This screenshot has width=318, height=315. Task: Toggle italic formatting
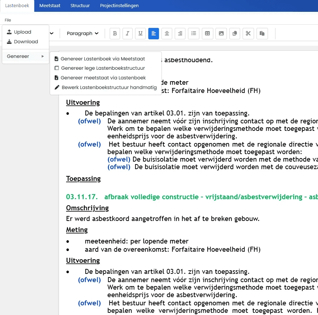128,34
